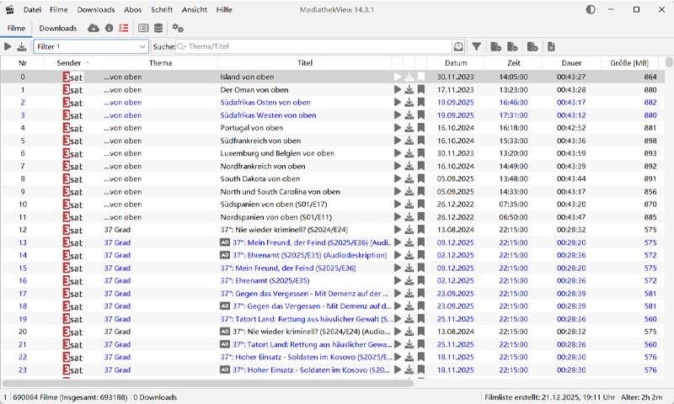Bookmark Südafrikas Westen von oben
Viewport: 674px width, 404px height.
click(x=420, y=115)
